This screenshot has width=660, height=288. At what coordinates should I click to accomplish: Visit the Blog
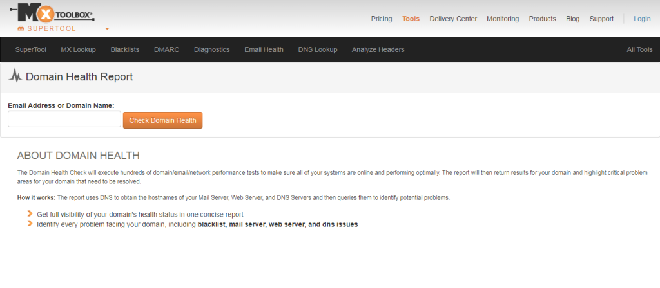coord(572,19)
